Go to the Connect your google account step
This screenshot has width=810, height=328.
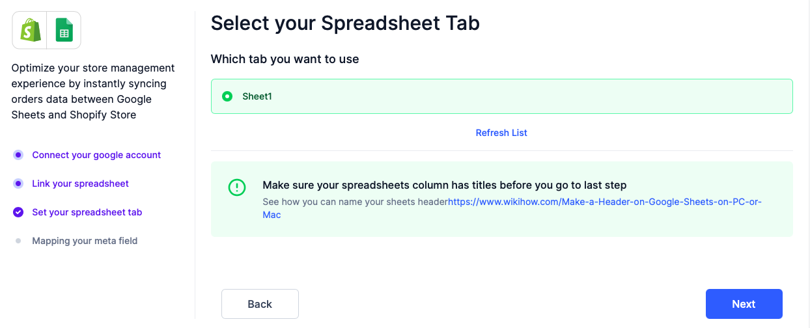[x=96, y=155]
